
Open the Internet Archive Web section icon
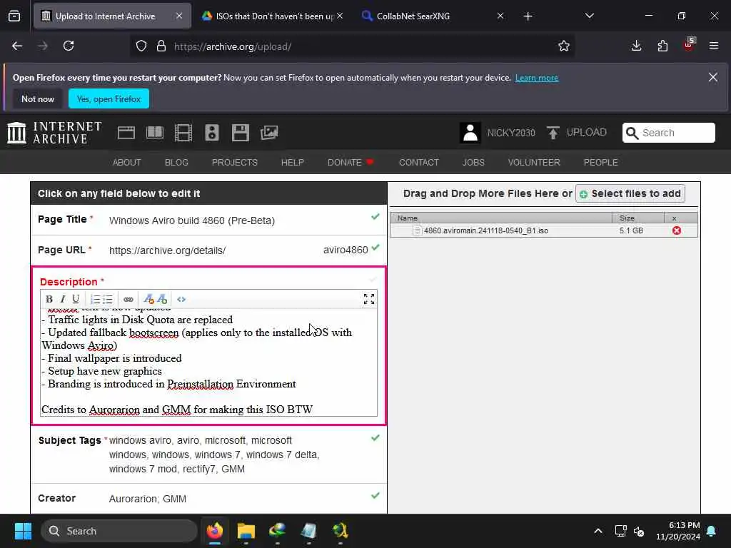pyautogui.click(x=126, y=133)
